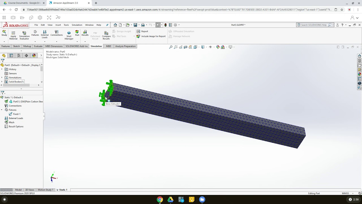Open the Simulation Evaluator
The height and width of the screenshot is (204, 362).
24,35
